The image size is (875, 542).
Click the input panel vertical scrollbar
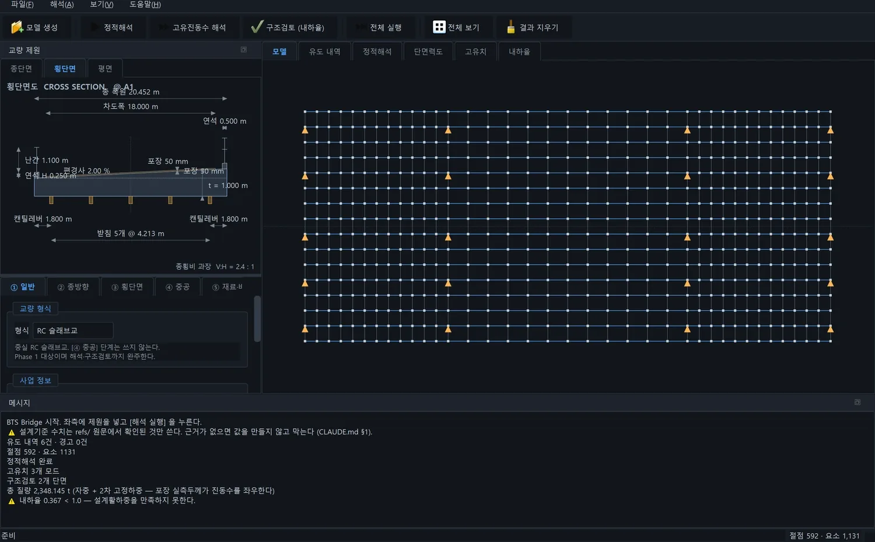[x=257, y=319]
